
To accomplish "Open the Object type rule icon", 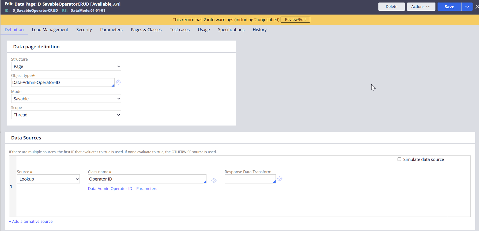I will (x=118, y=83).
